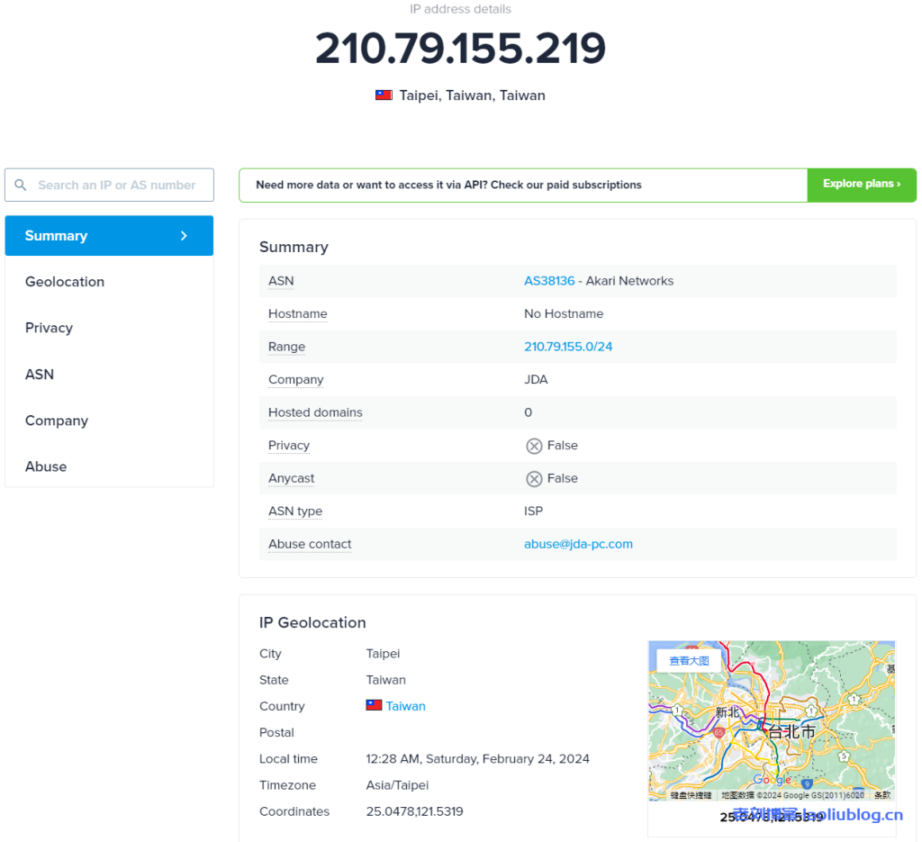The image size is (922, 842).
Task: Open the AS38136 link
Action: (549, 281)
